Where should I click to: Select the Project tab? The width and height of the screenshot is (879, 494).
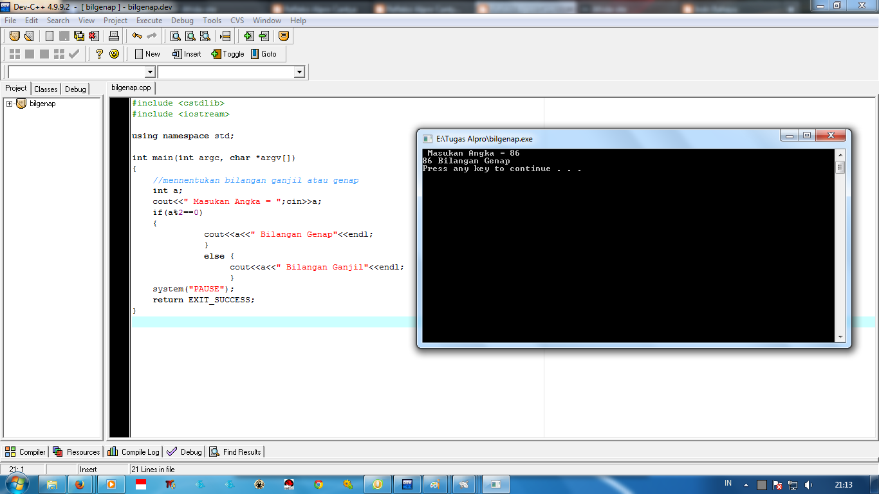tap(16, 88)
